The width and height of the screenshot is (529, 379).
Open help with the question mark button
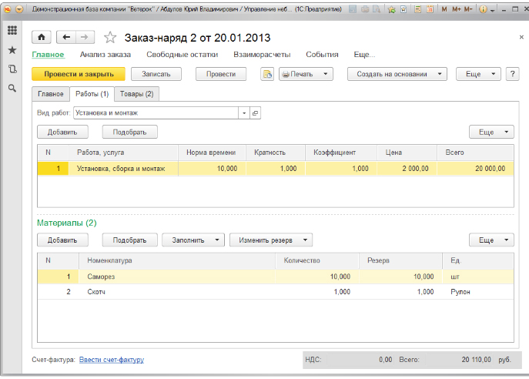pyautogui.click(x=513, y=74)
